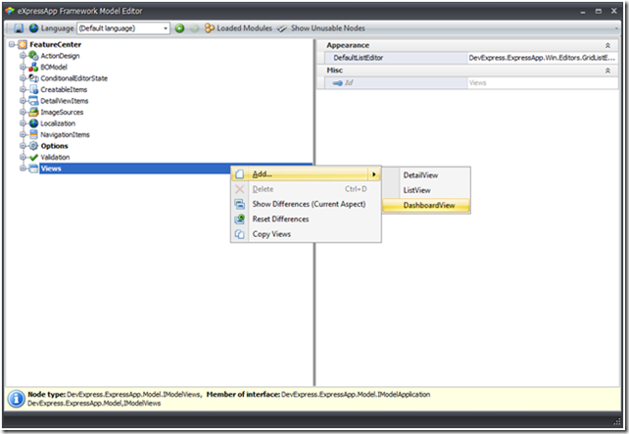The image size is (629, 434).
Task: Expand the ConditionalEditorState node
Action: [x=23, y=77]
